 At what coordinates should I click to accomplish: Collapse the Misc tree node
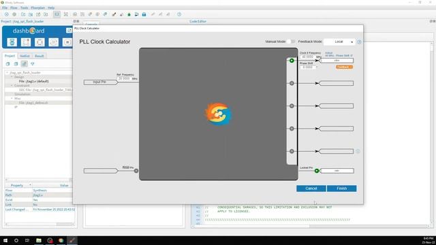click(12, 98)
